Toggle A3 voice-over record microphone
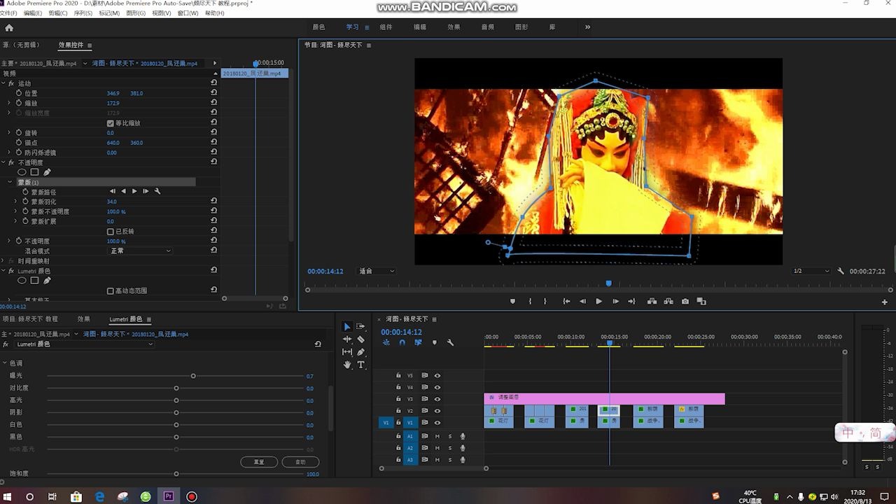Viewport: 896px width, 504px height. pos(463,460)
